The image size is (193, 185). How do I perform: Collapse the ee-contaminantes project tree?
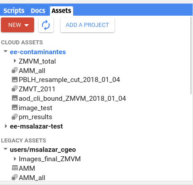pos(5,52)
